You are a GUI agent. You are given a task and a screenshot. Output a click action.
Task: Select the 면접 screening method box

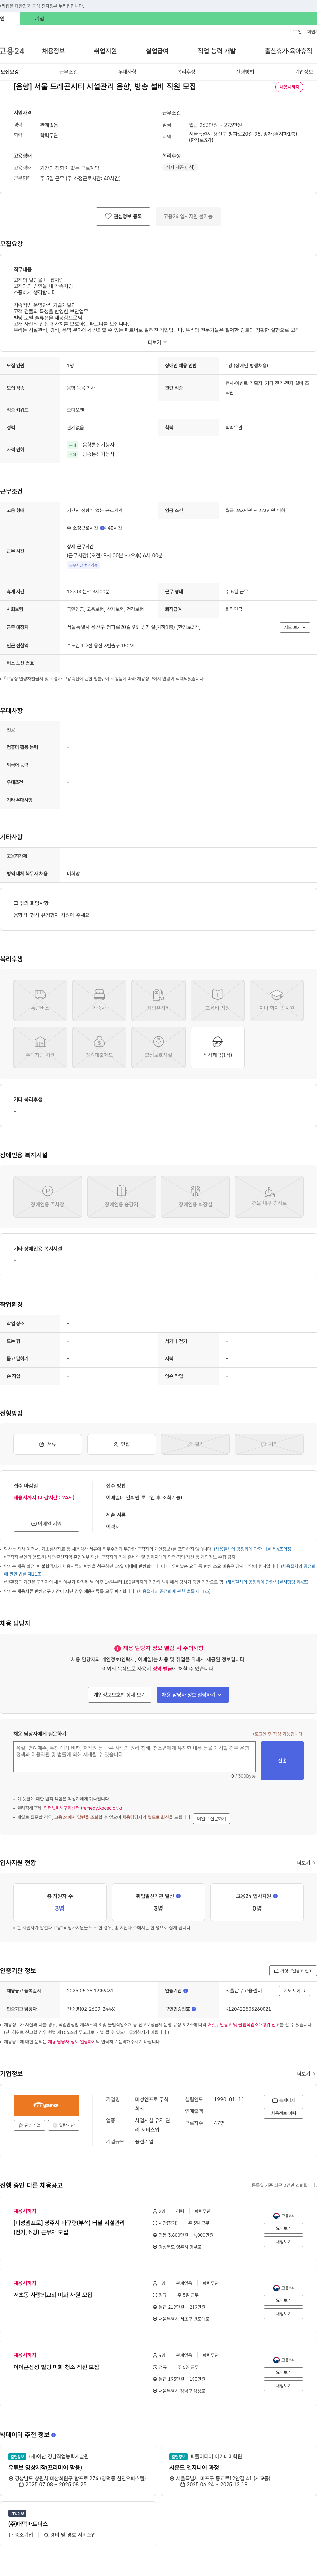[x=121, y=1444]
